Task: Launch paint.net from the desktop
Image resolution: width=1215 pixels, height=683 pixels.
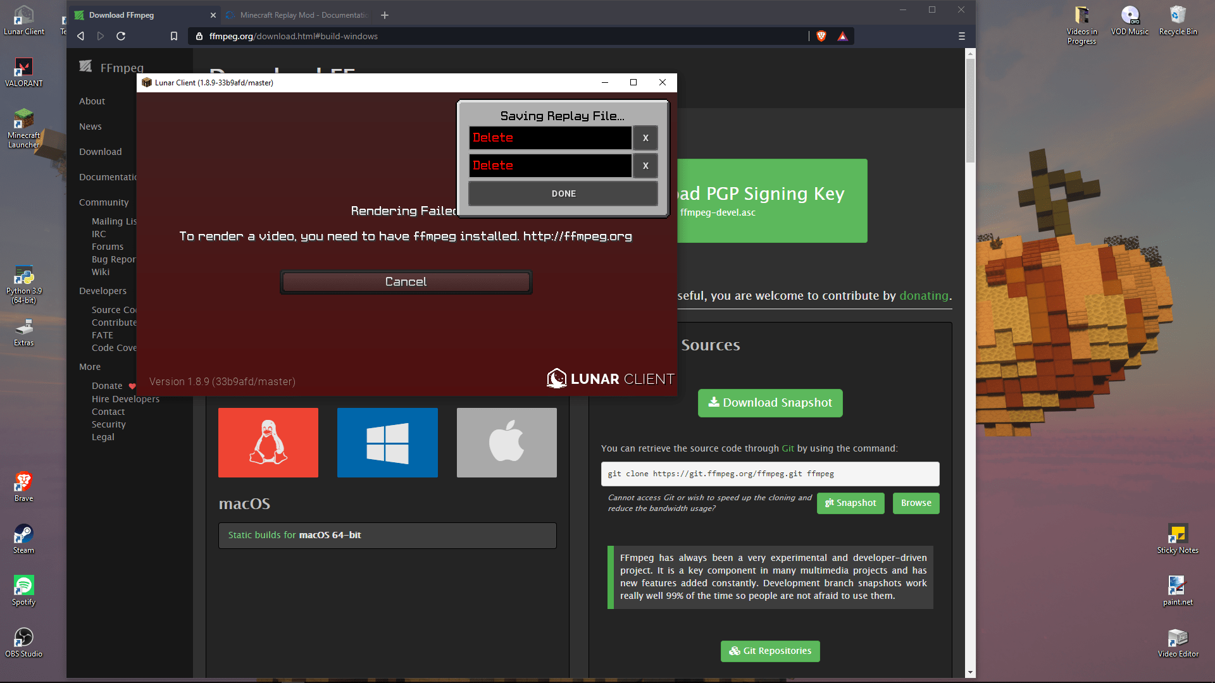Action: tap(1178, 591)
